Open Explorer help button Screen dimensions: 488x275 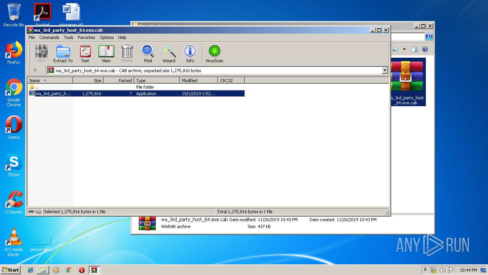click(425, 49)
